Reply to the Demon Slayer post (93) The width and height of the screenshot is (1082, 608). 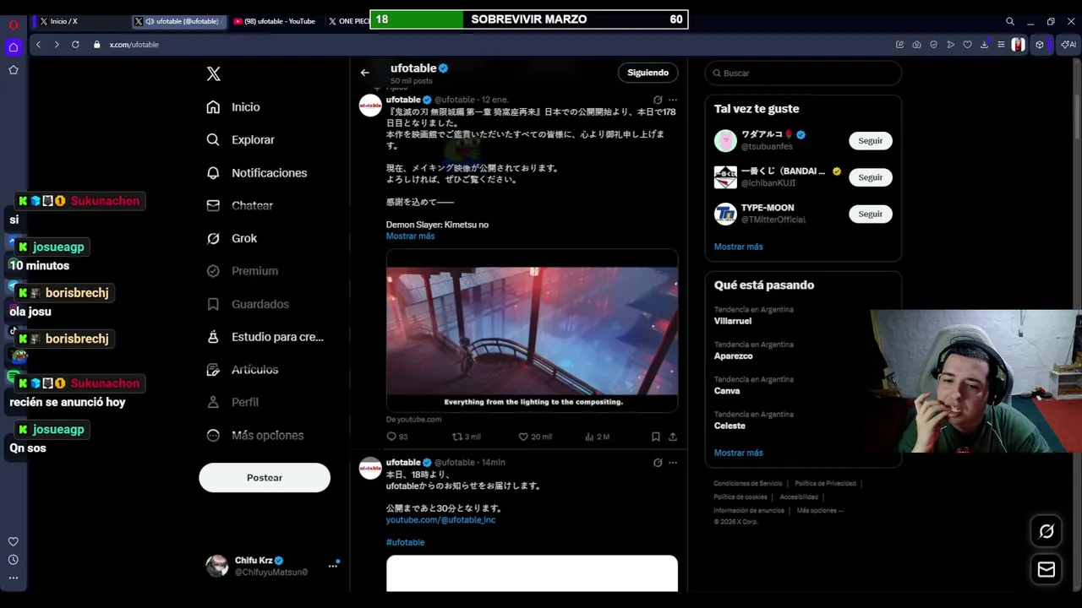(x=397, y=437)
